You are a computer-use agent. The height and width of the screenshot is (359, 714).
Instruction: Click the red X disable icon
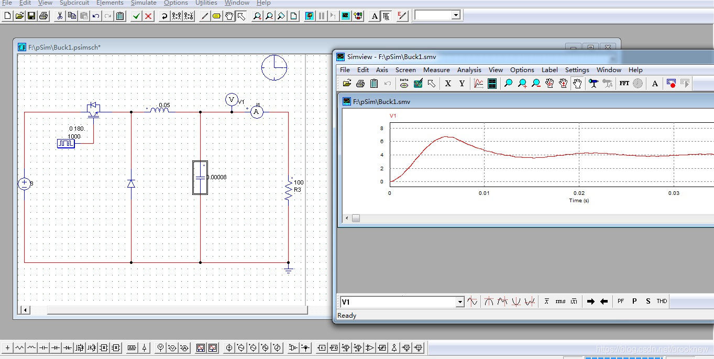click(148, 16)
